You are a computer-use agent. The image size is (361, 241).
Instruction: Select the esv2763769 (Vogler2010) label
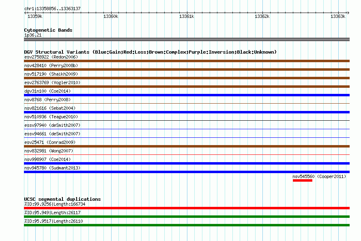[x=52, y=83]
